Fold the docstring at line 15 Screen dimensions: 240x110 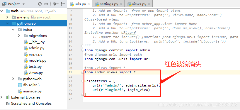(x=83, y=46)
